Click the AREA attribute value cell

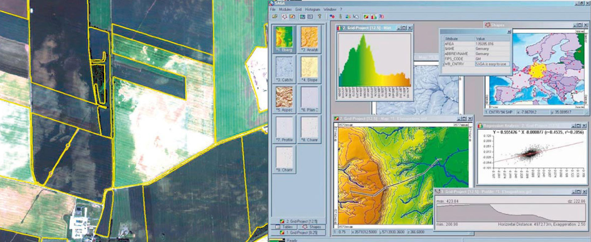point(492,44)
